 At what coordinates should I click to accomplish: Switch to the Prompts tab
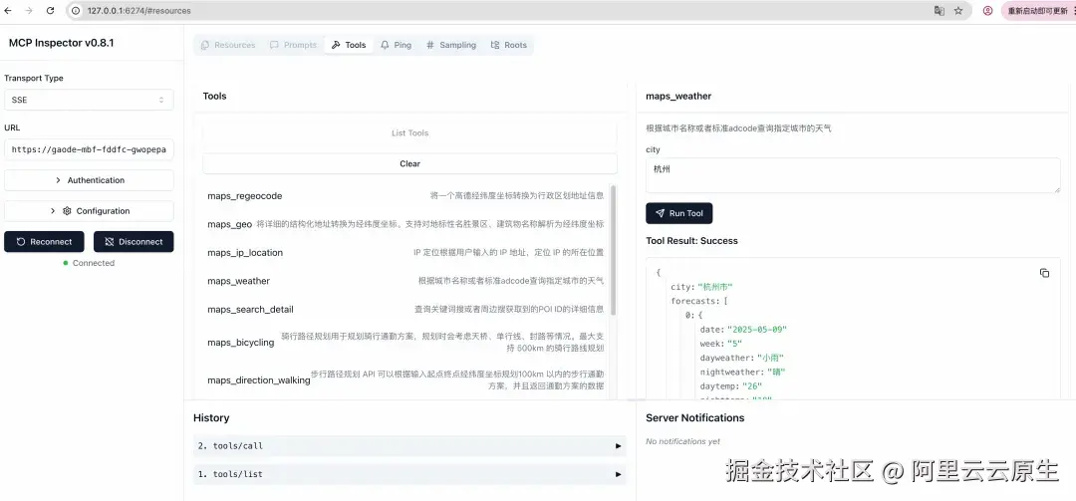293,45
